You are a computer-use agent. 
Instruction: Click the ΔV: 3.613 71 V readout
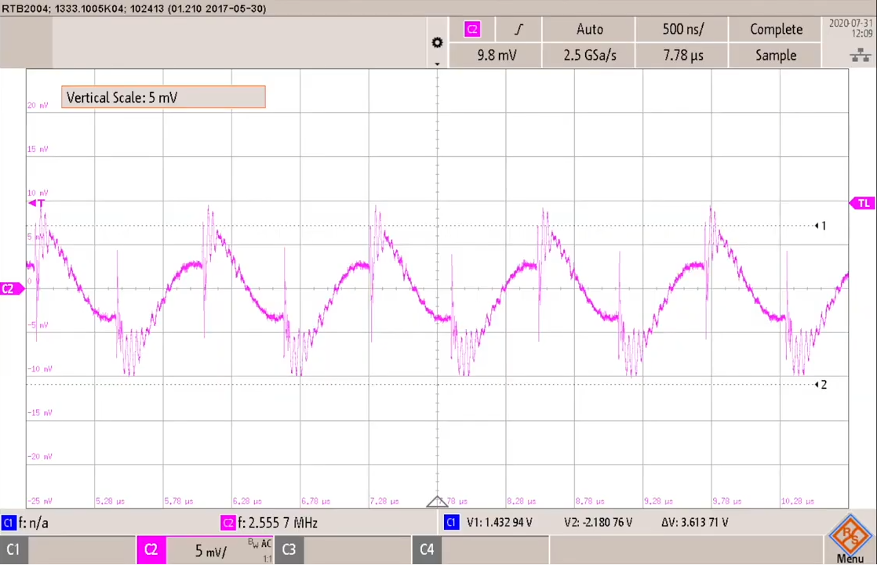695,523
